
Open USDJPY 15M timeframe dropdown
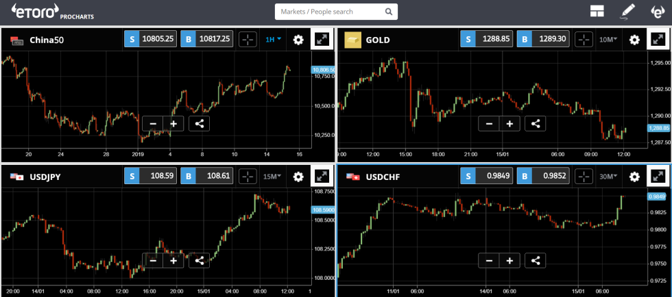click(x=272, y=177)
